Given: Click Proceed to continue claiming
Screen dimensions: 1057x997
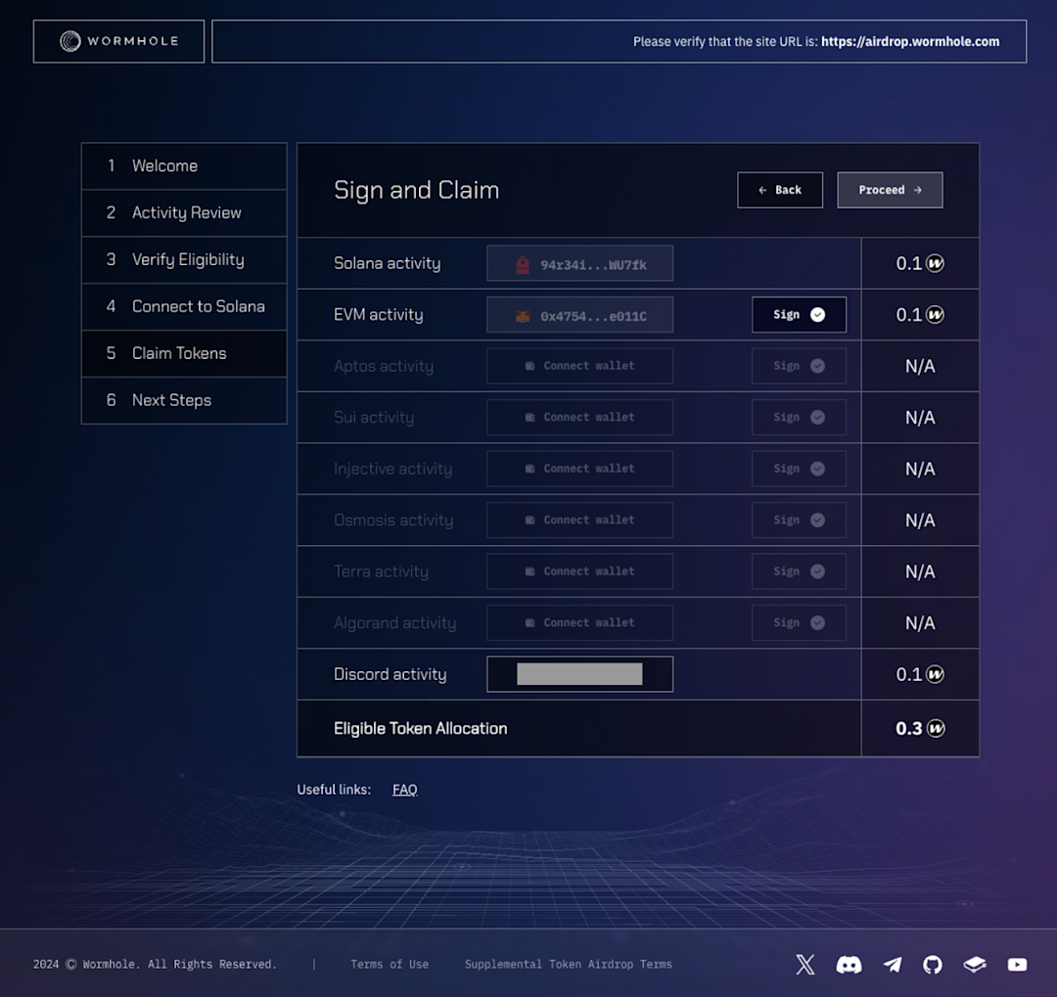Looking at the screenshot, I should click(890, 190).
